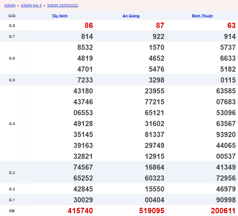Open the XSMN thứ 5 breadcrumb link
This screenshot has height=216, width=238.
(31, 5)
